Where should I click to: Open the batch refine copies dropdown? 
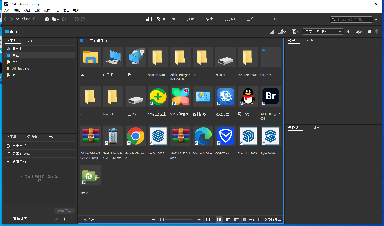point(55,19)
